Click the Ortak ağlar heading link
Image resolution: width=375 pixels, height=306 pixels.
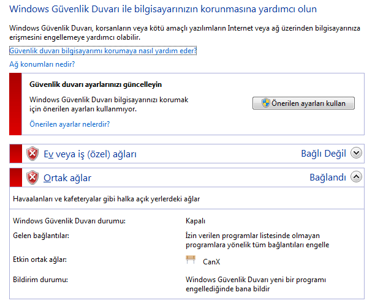coord(67,178)
